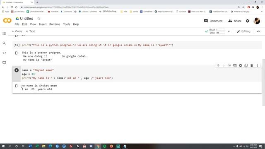Show RAM and Disk usage indicator
Screen dimensions: 265x149
(217, 31)
